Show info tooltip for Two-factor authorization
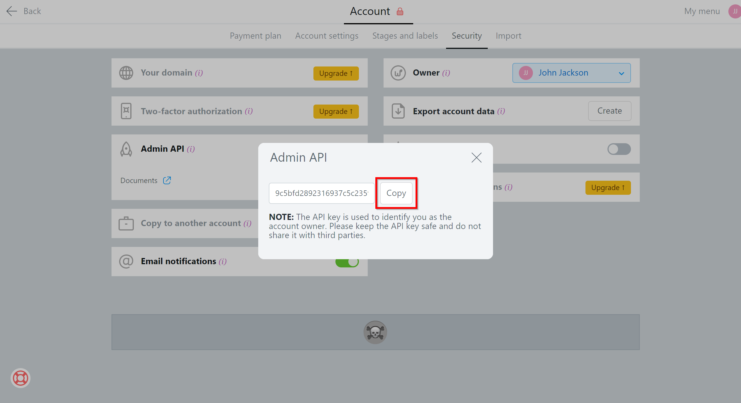This screenshot has width=741, height=403. [249, 111]
